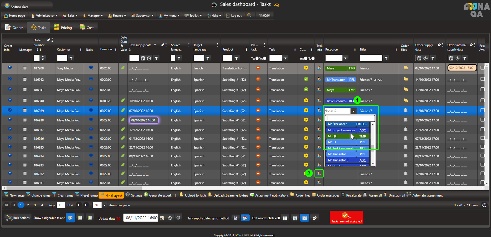
Task: Click the magnifier search icon in menu bar
Action: pos(249,15)
